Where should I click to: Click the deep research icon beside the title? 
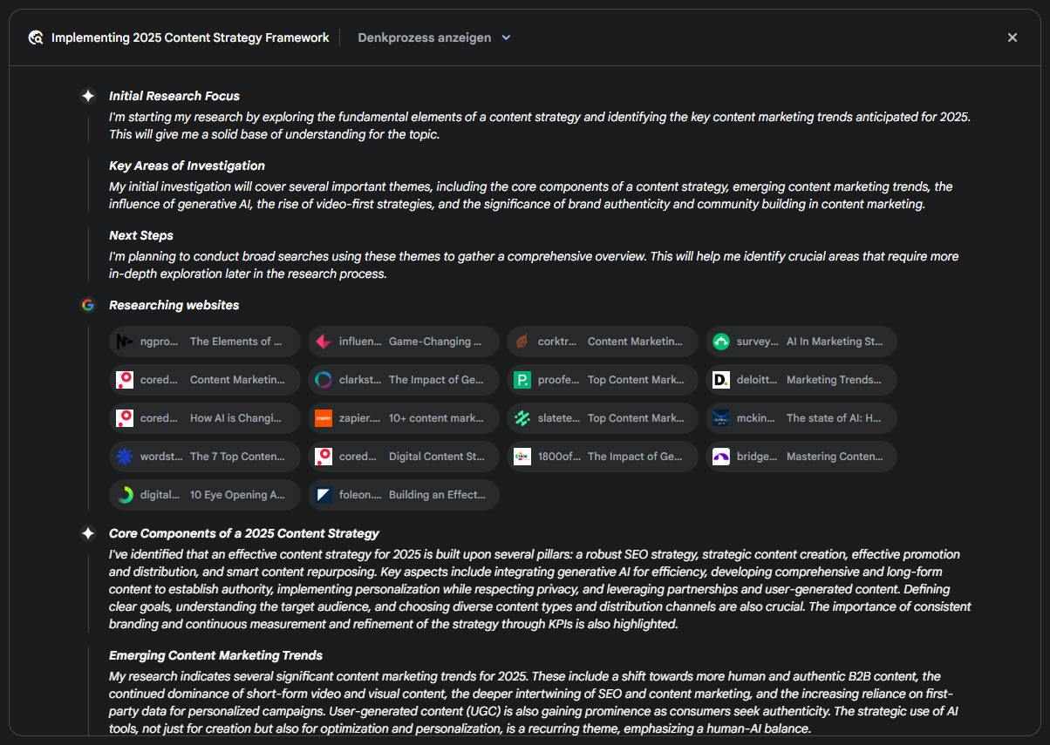click(x=36, y=37)
